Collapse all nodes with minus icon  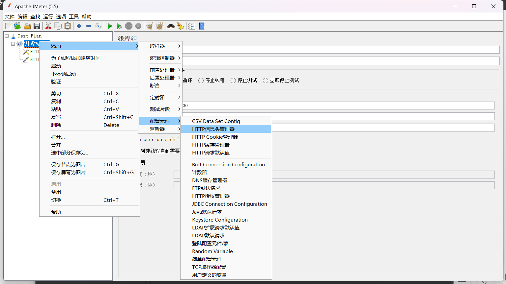click(x=89, y=26)
